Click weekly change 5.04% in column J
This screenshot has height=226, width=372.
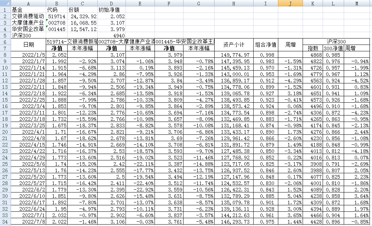[290, 196]
